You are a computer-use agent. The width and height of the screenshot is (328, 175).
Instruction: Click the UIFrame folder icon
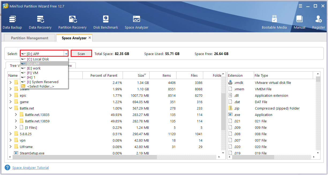click(16, 147)
